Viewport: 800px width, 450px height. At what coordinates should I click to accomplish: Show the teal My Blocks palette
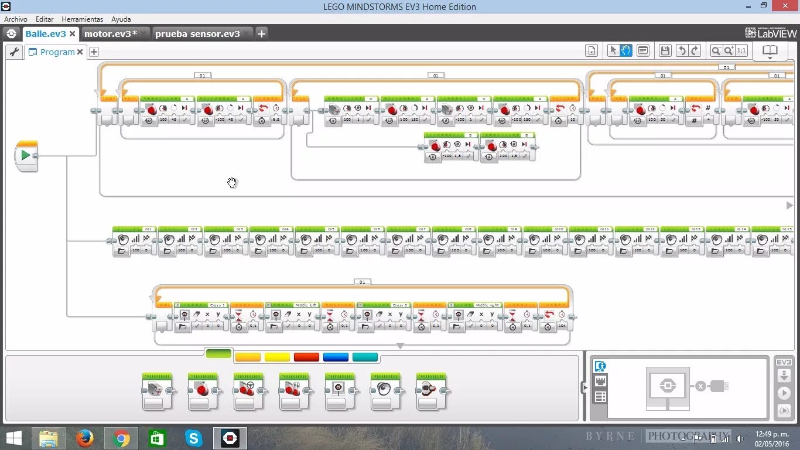coord(365,357)
